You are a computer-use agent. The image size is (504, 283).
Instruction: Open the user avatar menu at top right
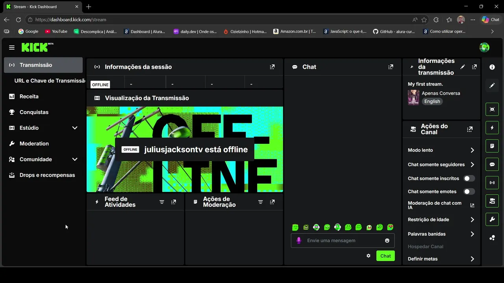484,48
